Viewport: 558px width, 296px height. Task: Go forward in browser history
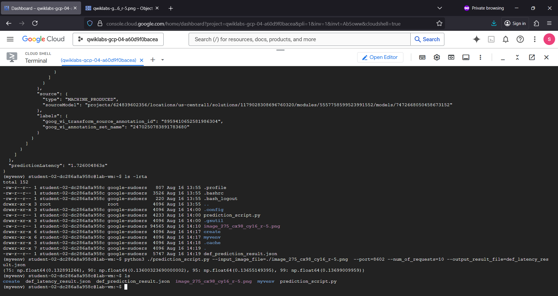tap(22, 23)
